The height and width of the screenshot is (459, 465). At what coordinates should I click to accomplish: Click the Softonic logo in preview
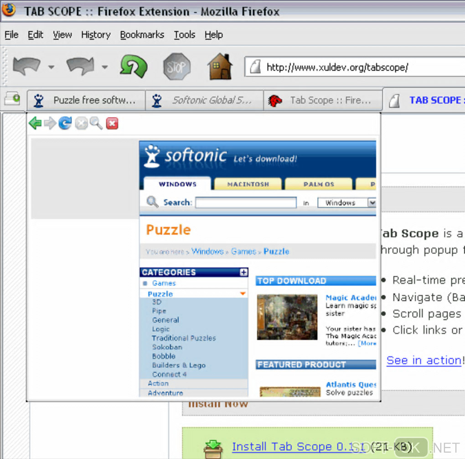pyautogui.click(x=186, y=156)
